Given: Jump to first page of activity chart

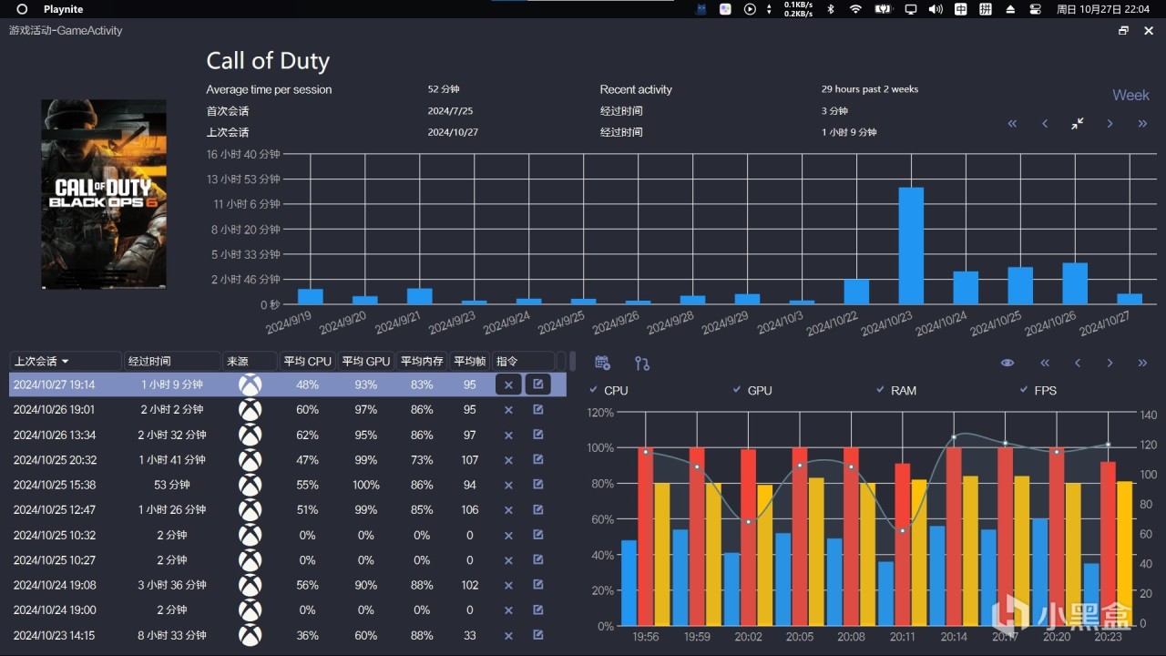Looking at the screenshot, I should (x=1012, y=123).
